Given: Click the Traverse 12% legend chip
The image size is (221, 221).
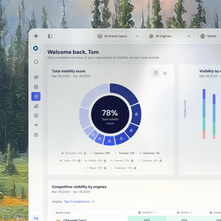Looking at the screenshot, I should coord(125,153).
